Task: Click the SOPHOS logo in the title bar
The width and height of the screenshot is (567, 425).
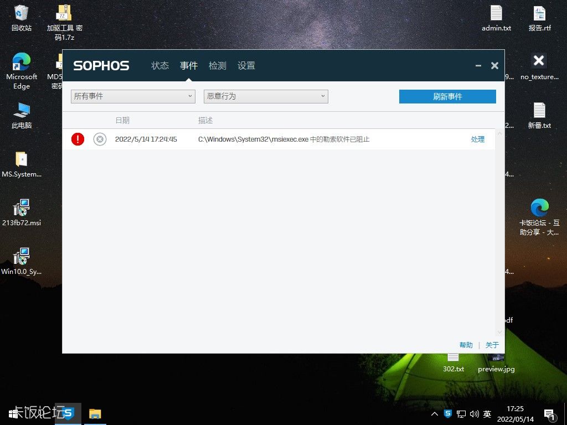Action: (101, 65)
